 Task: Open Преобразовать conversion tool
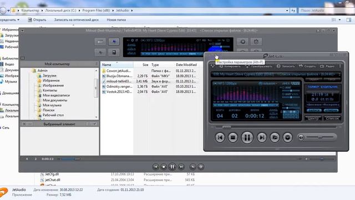258,66
